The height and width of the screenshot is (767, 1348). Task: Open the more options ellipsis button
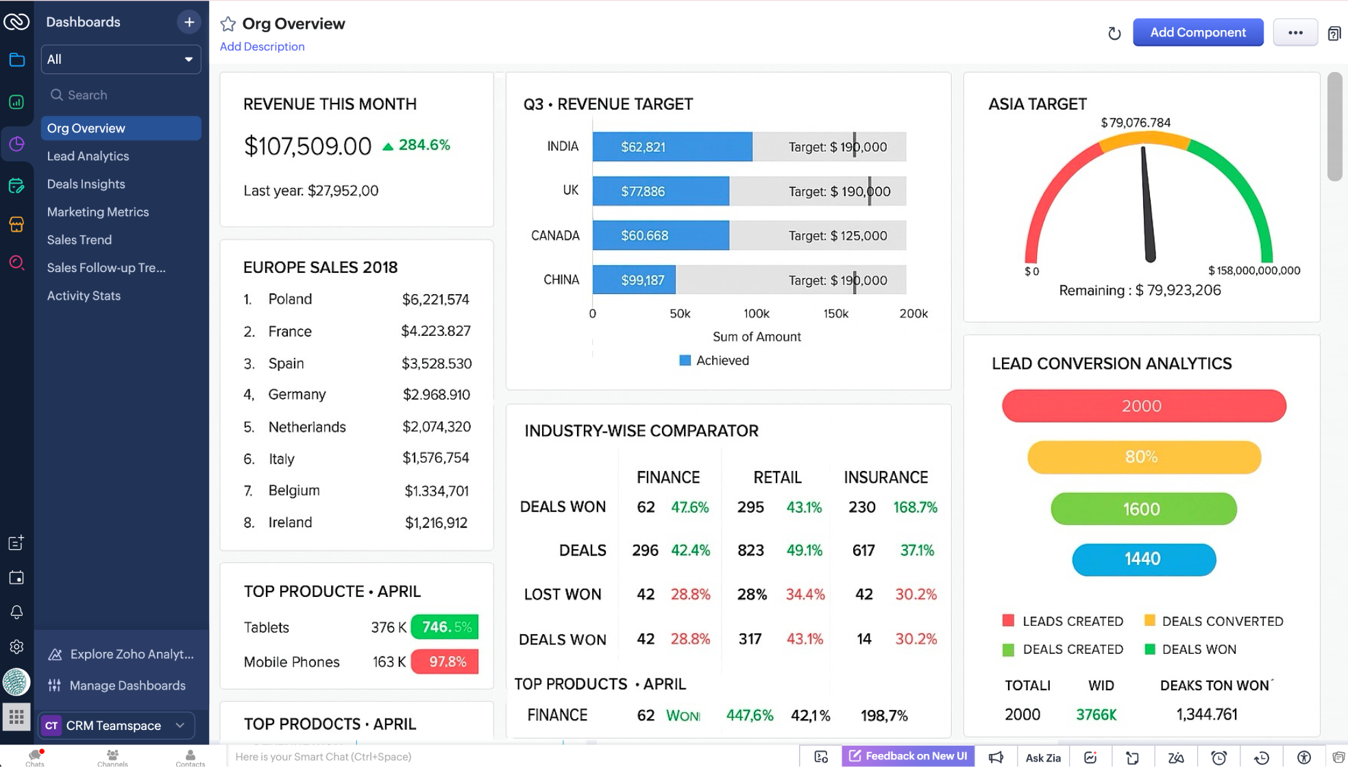[1295, 32]
